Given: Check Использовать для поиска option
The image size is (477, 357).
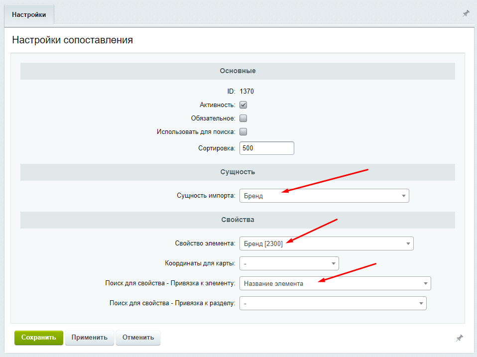Looking at the screenshot, I should pos(243,131).
